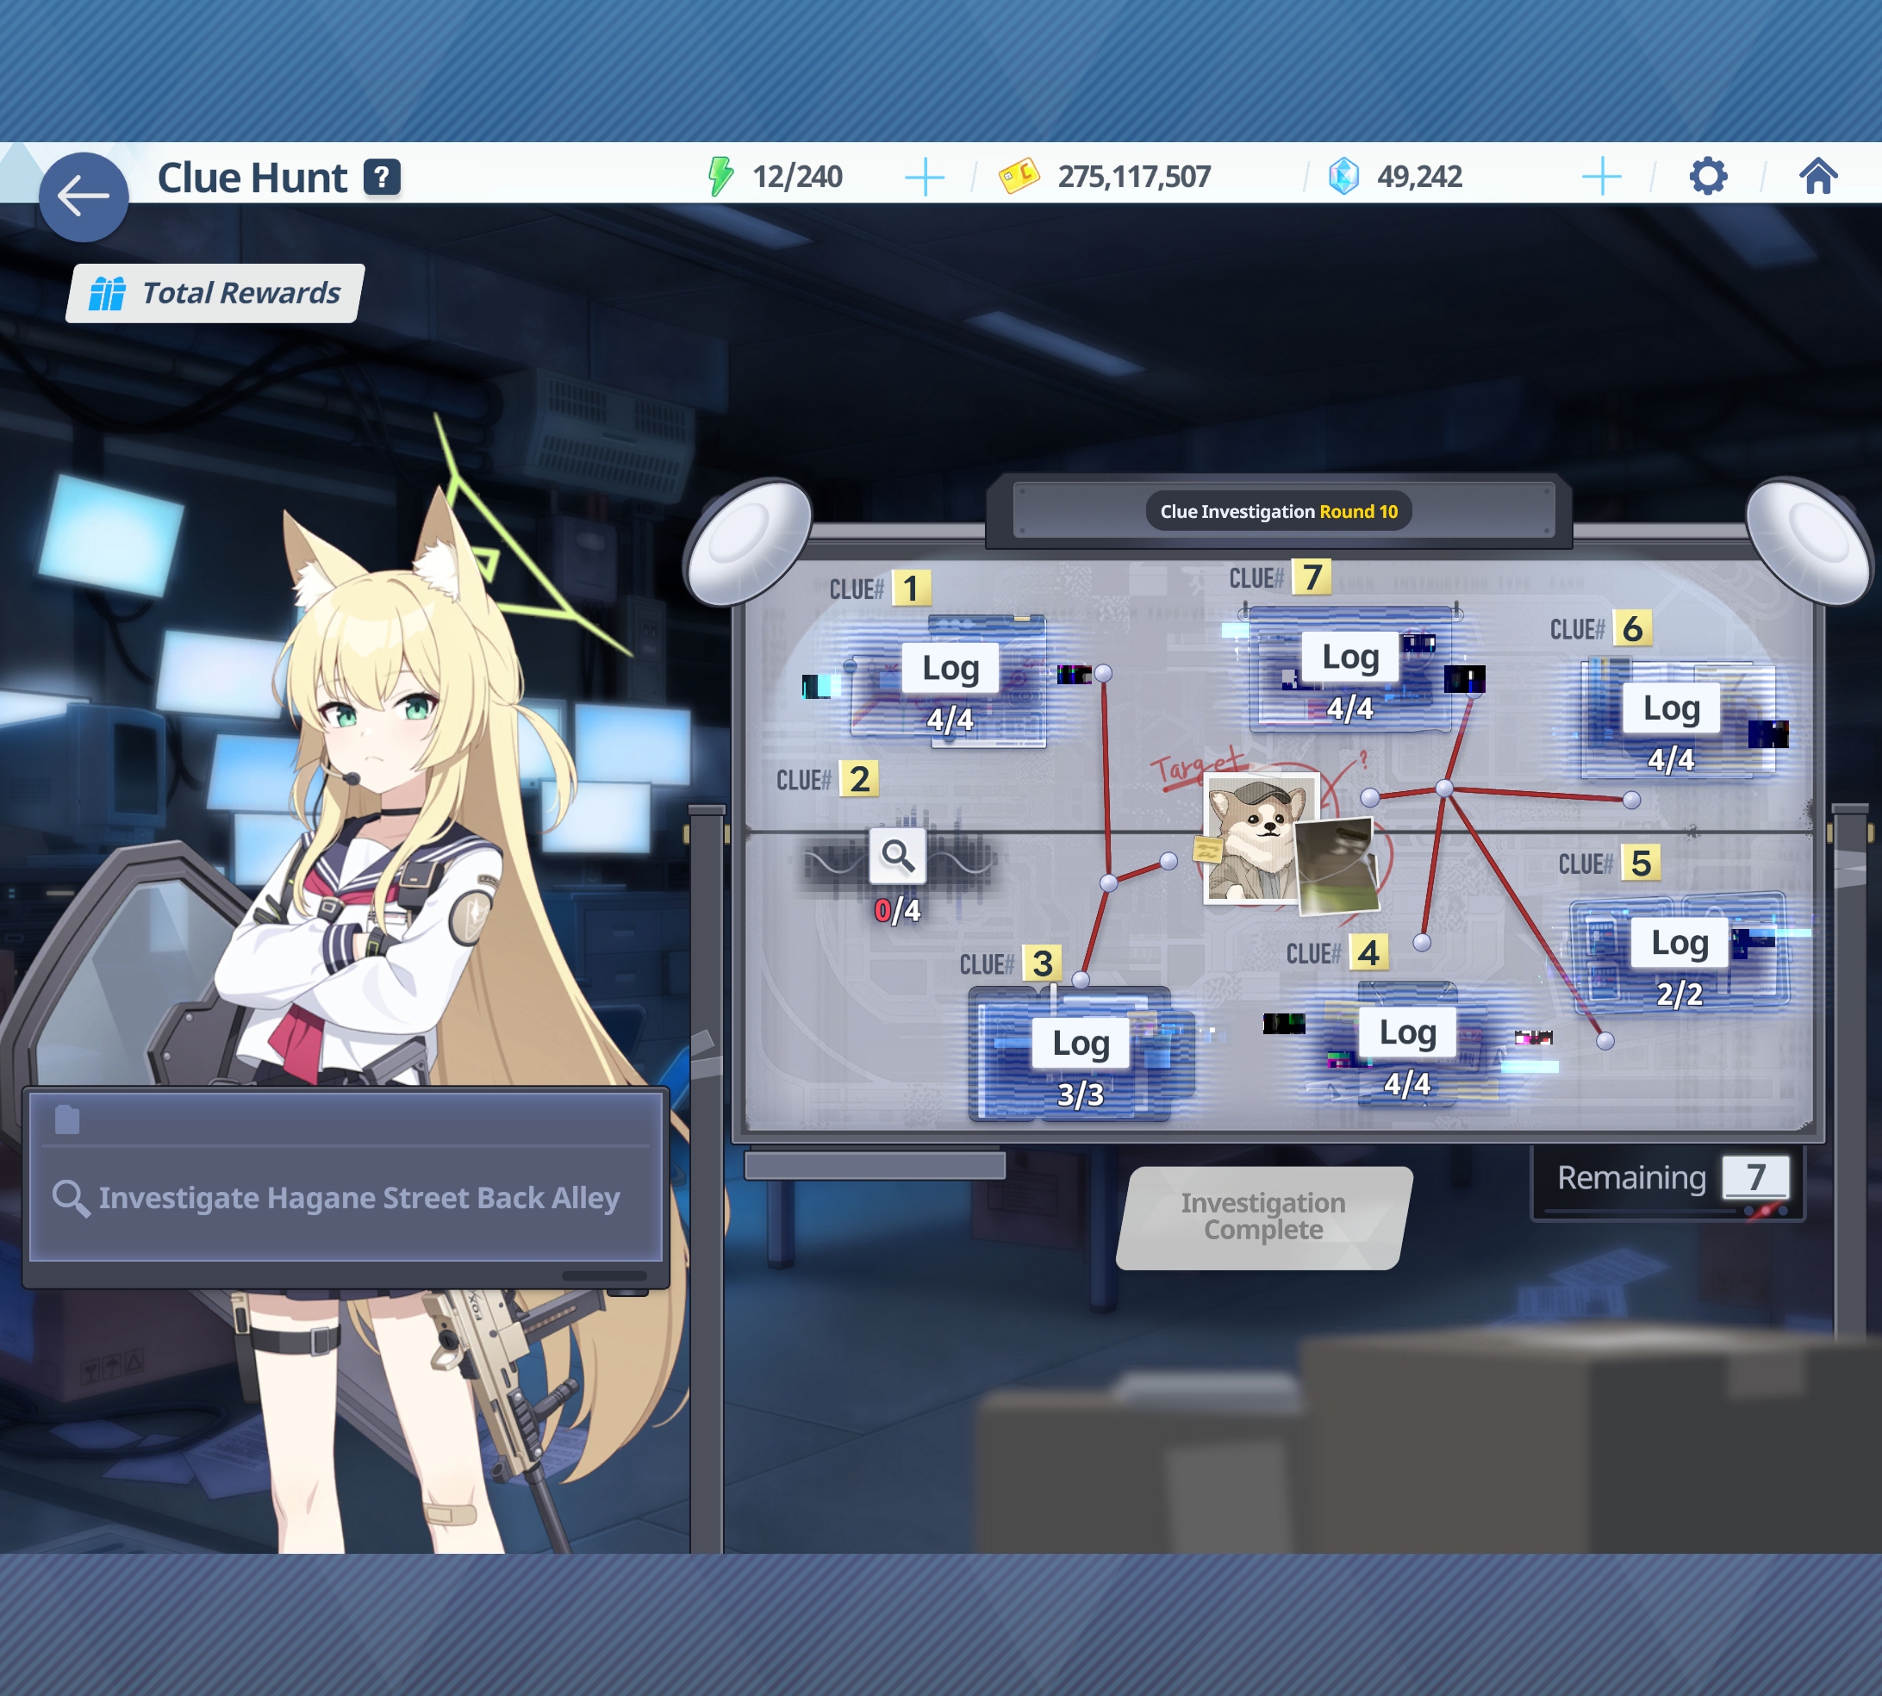Click the 49,242 gems value
Viewport: 1882px width, 1696px height.
coord(1420,176)
